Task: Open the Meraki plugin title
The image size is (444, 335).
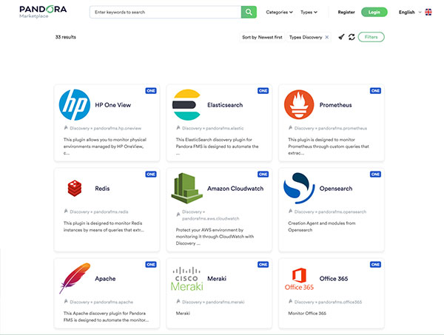Action: 217,279
